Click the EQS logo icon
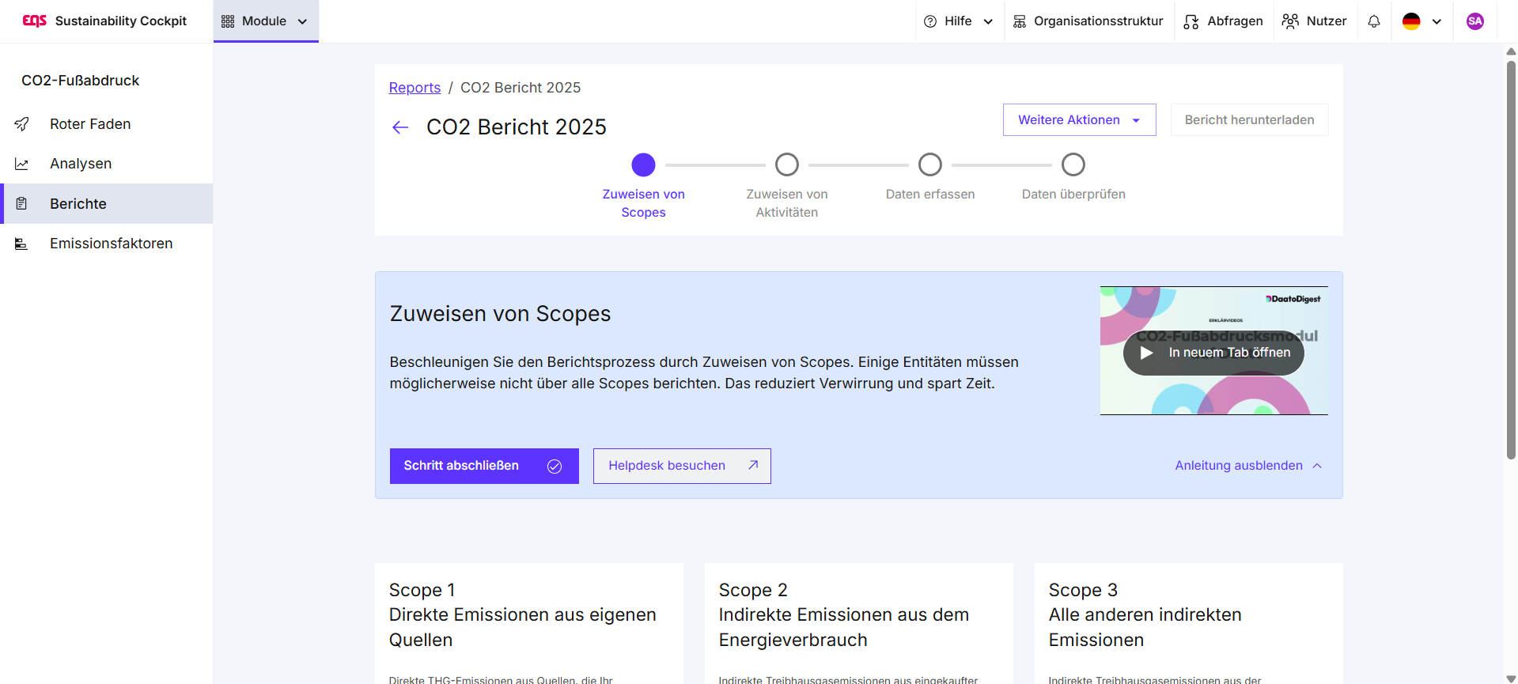1518x684 pixels. click(35, 21)
